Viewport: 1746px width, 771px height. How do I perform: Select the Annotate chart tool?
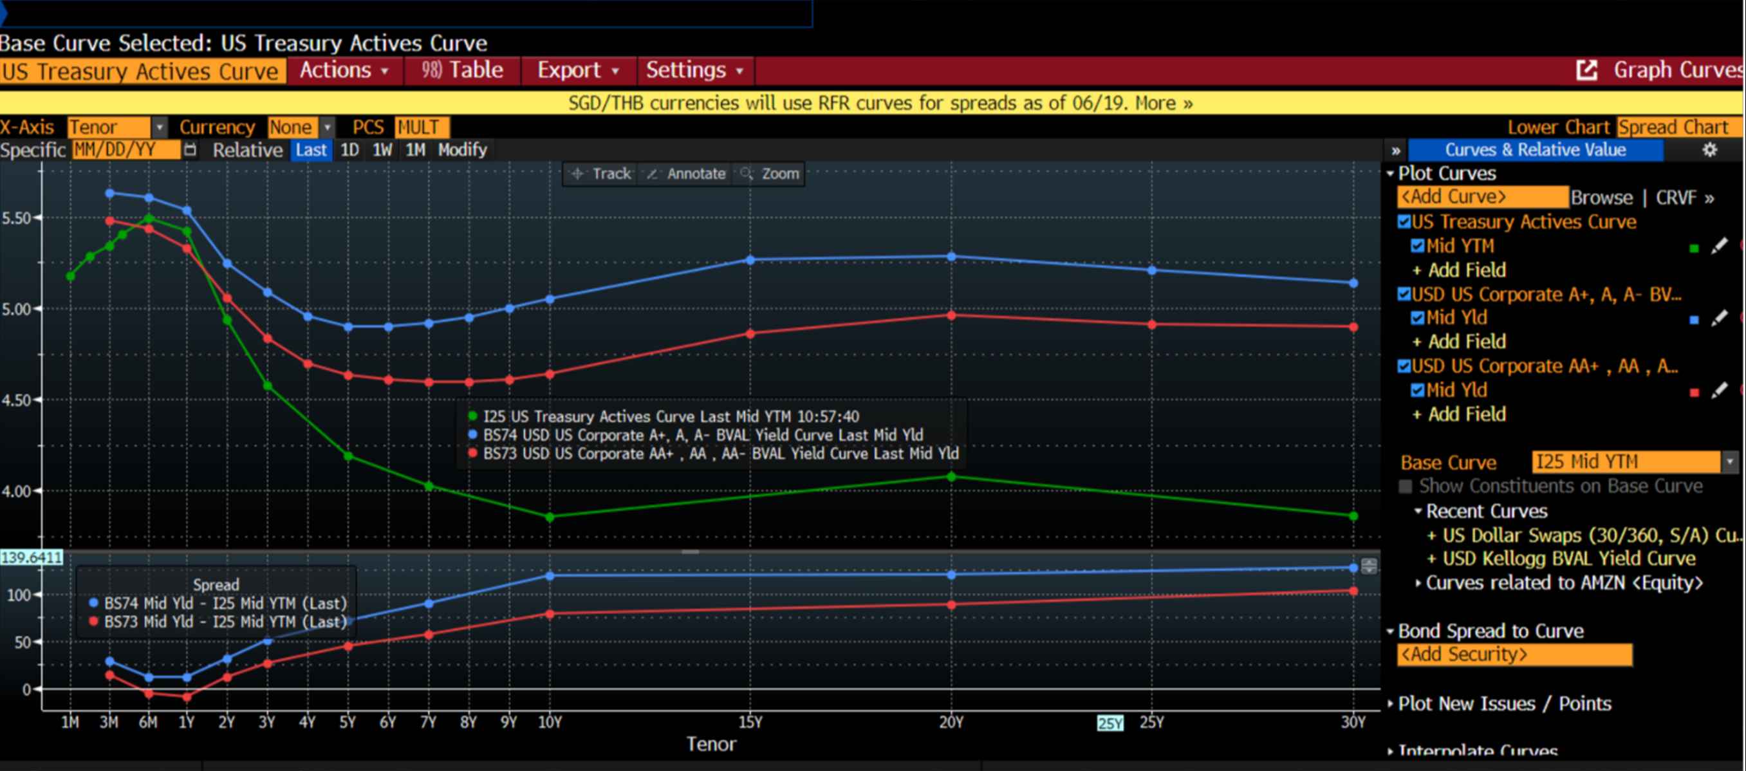click(x=686, y=174)
